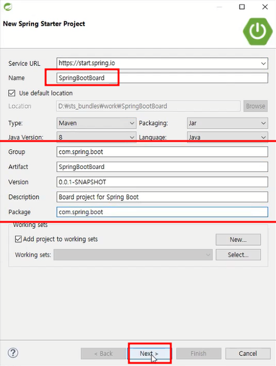Open the Language Java dropdown
This screenshot has width=276, height=366.
(227, 137)
